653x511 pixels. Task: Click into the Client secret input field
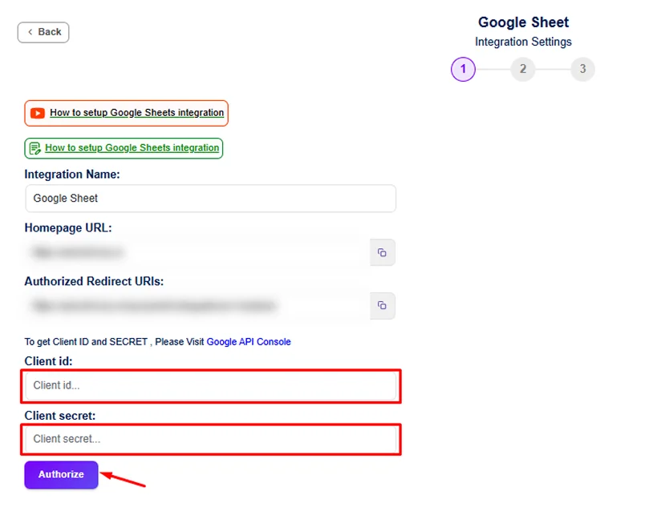[212, 439]
